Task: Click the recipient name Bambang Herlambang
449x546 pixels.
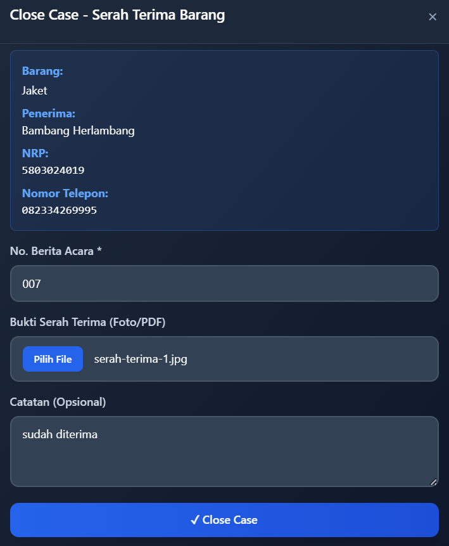Action: coord(78,131)
